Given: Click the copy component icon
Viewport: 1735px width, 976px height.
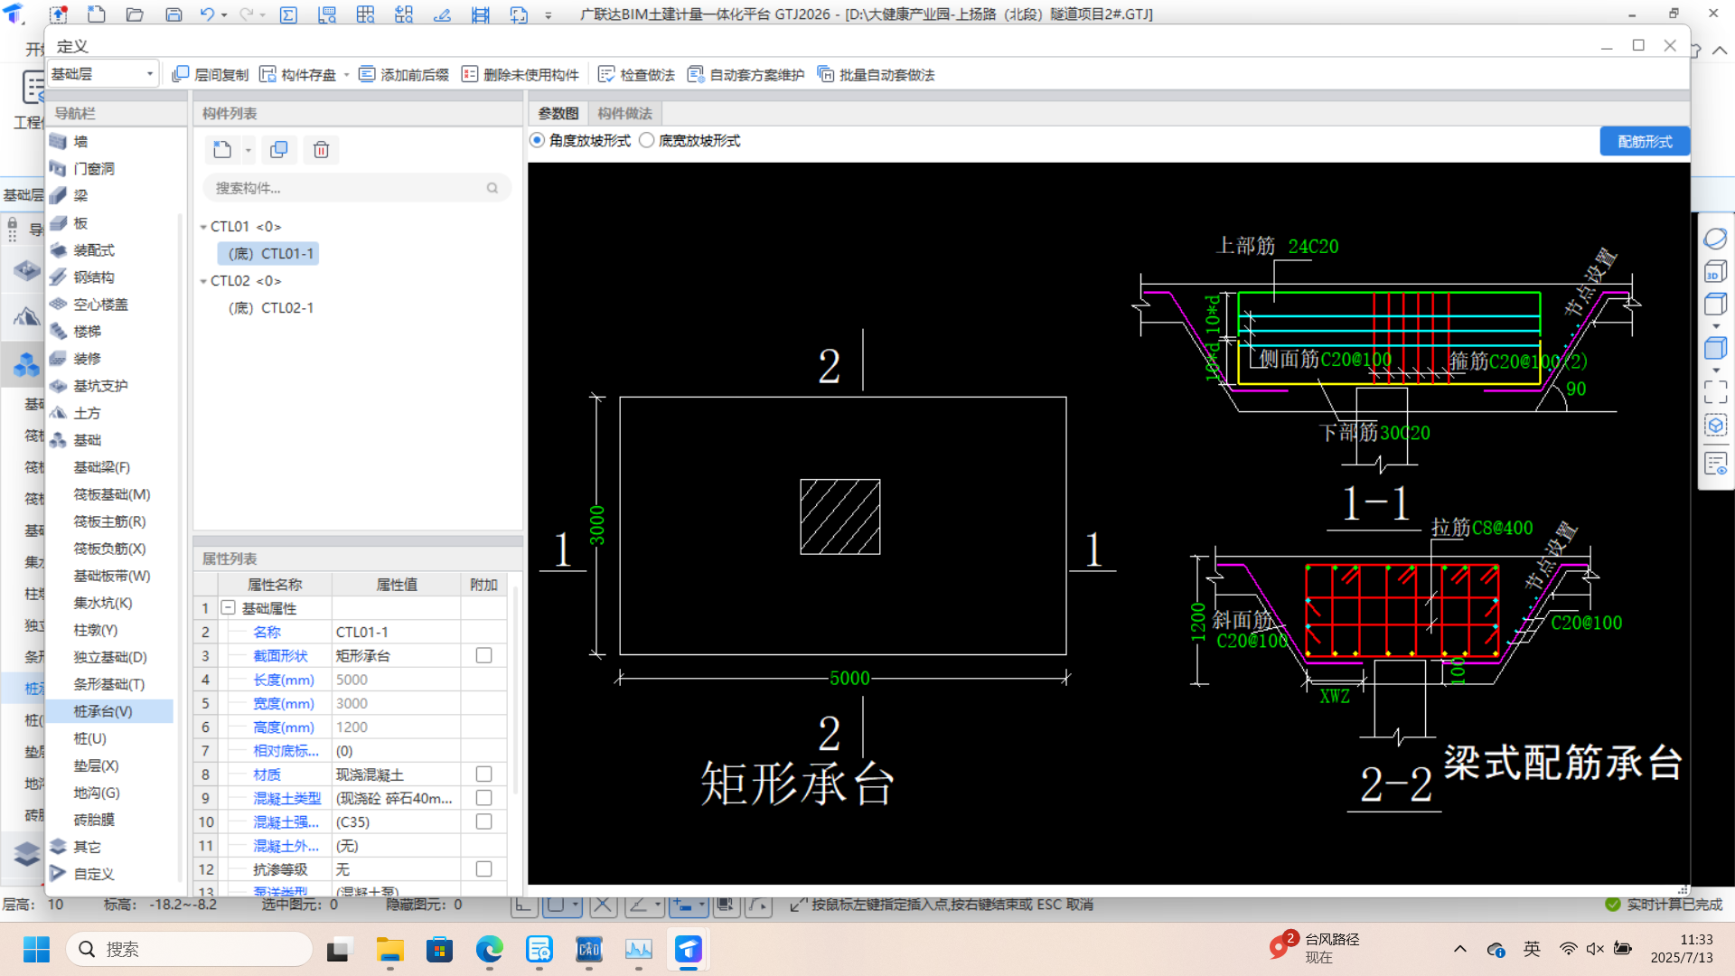Looking at the screenshot, I should (x=279, y=150).
